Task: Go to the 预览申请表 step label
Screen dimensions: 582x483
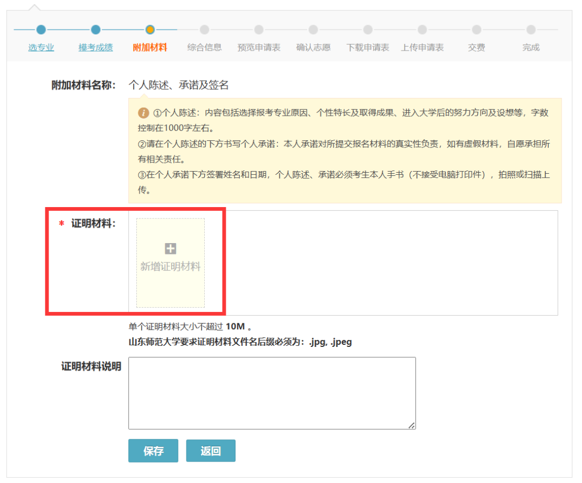Action: click(259, 47)
